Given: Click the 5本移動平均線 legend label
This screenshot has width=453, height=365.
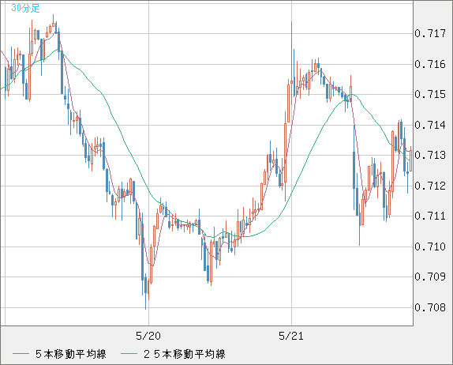Looking at the screenshot, I should (x=71, y=354).
